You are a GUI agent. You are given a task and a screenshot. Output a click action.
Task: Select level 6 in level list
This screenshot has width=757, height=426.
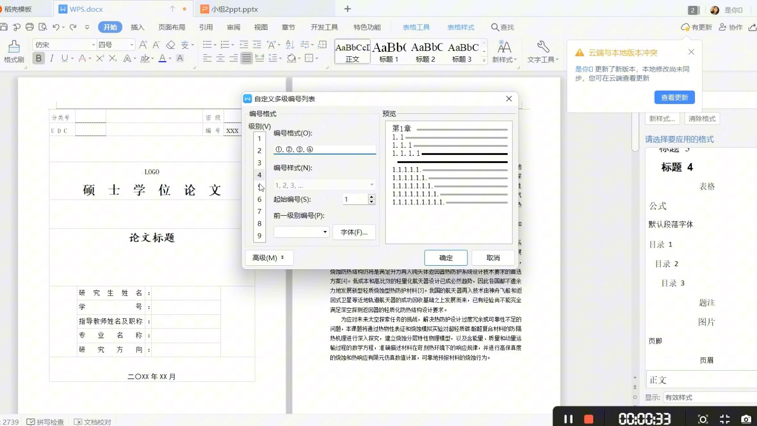(259, 199)
